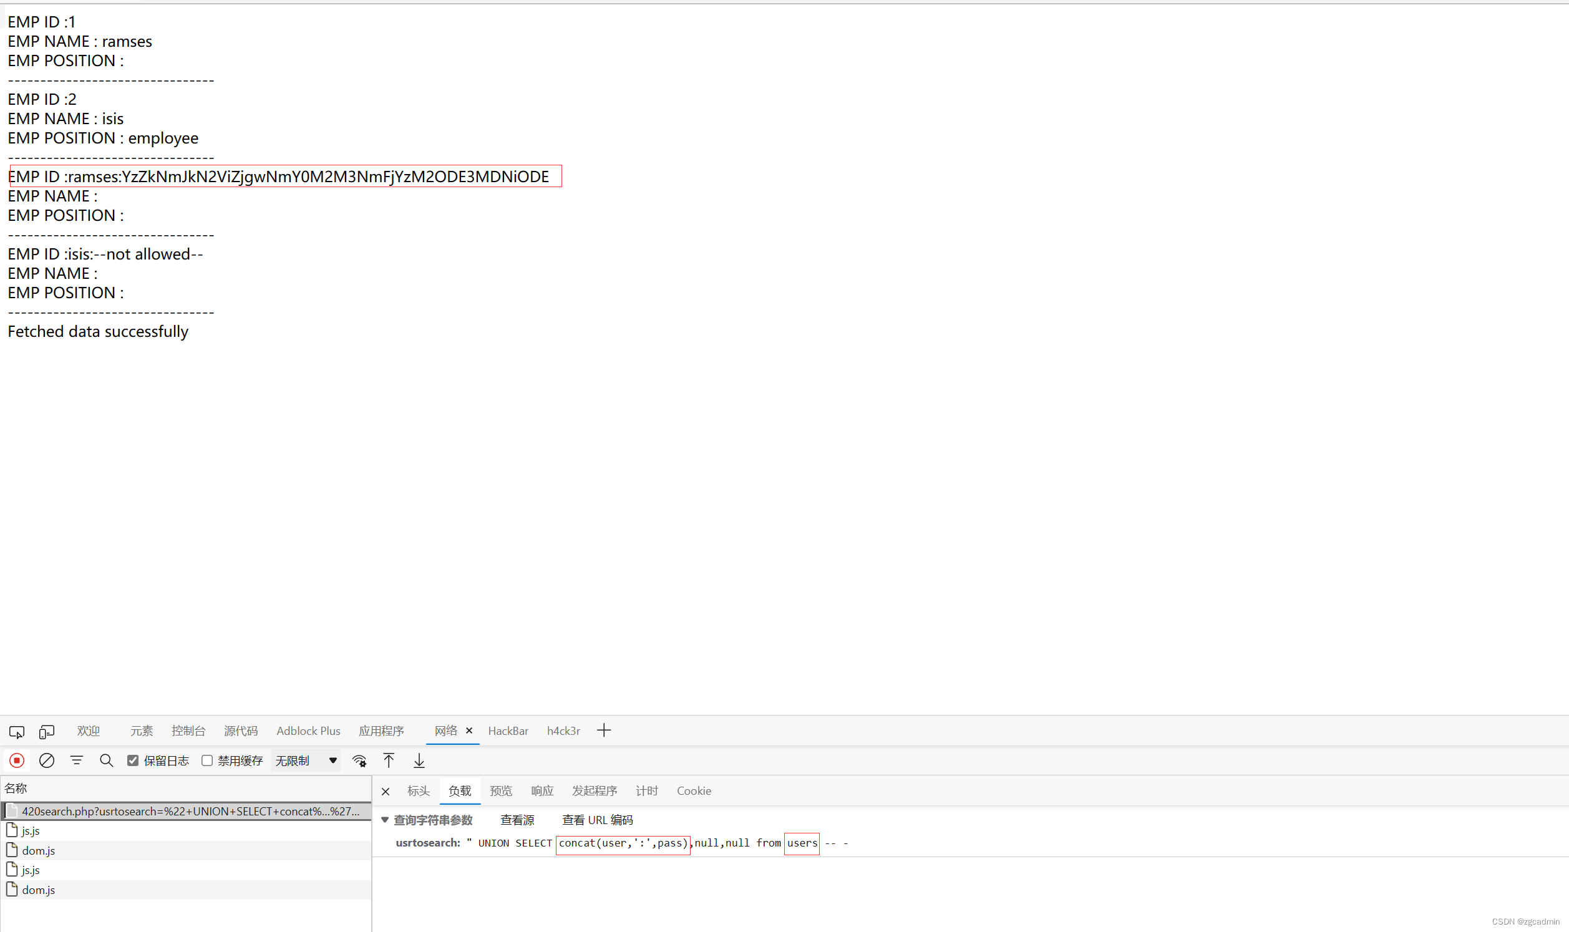Open the 源代码 tab
1569x932 pixels.
[x=241, y=731]
